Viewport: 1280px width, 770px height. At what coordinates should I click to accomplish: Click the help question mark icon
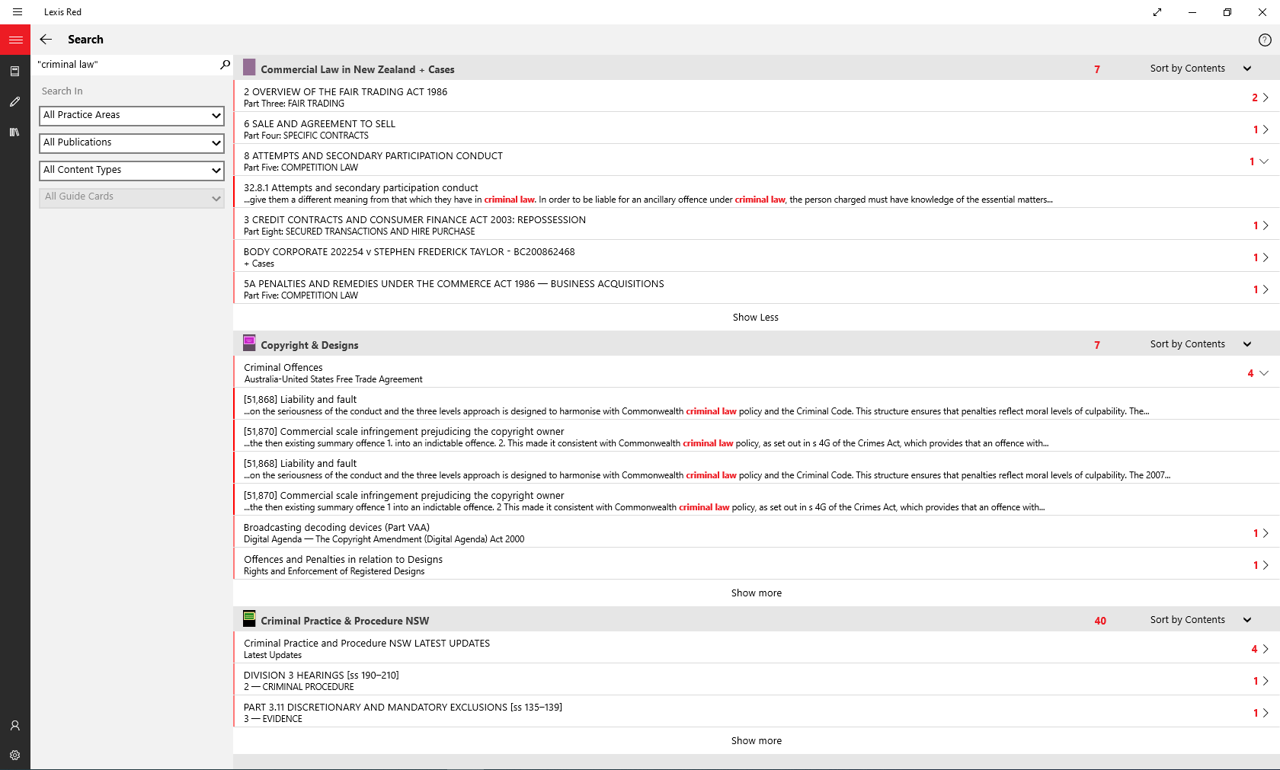(1264, 40)
